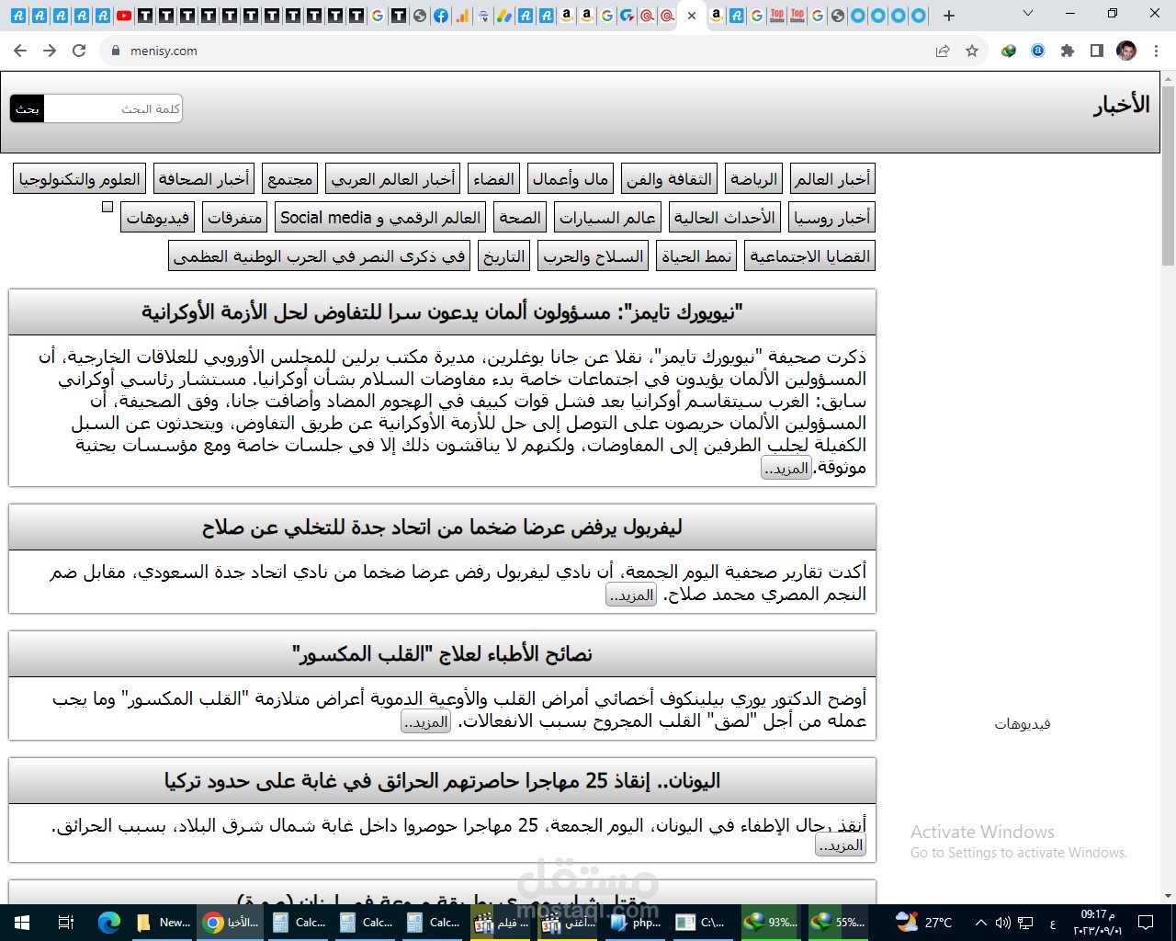This screenshot has width=1176, height=941.
Task: Go forward in browser history
Action: [50, 51]
